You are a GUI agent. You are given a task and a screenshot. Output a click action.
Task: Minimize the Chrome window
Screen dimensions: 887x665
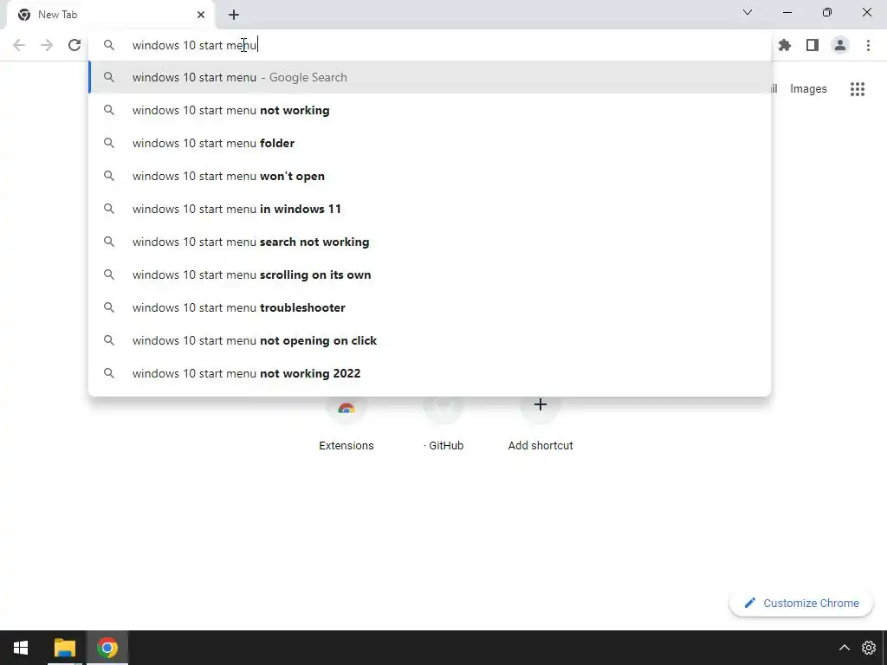(787, 12)
